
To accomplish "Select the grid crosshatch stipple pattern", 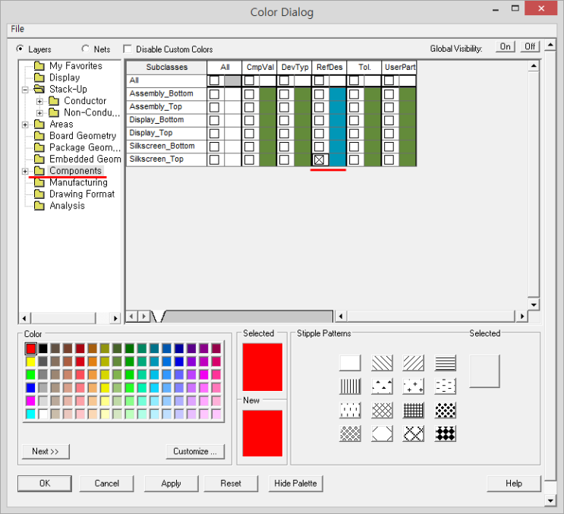I will (414, 409).
